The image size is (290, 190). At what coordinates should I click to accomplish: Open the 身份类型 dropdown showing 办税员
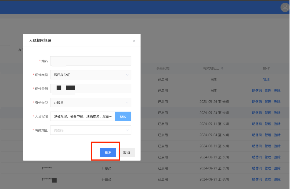coord(91,102)
